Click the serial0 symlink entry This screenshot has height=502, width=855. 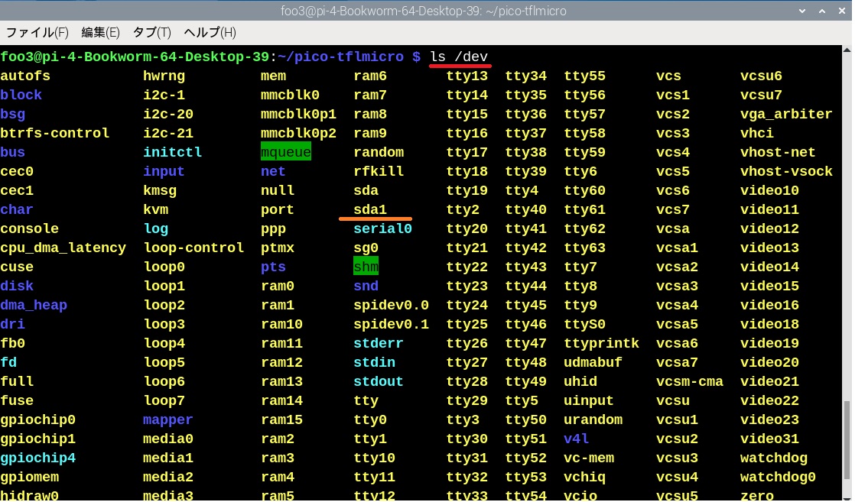pyautogui.click(x=382, y=228)
